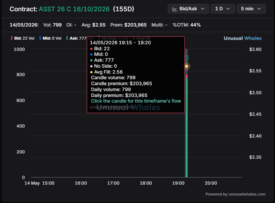Click the 19:00 time axis label

coord(178,183)
